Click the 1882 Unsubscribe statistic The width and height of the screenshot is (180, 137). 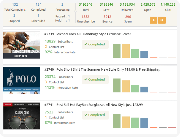(86, 19)
